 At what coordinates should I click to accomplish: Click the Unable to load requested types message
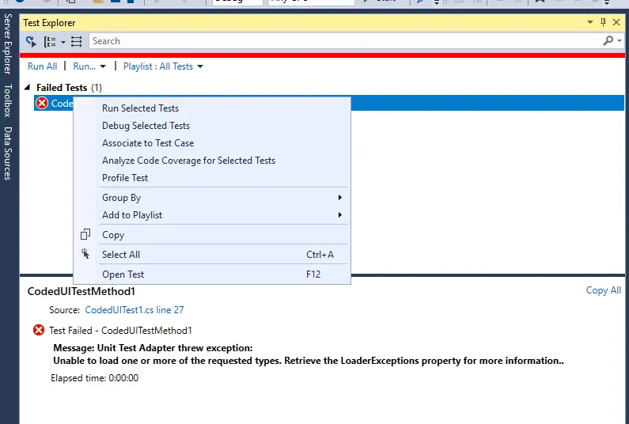click(x=309, y=361)
